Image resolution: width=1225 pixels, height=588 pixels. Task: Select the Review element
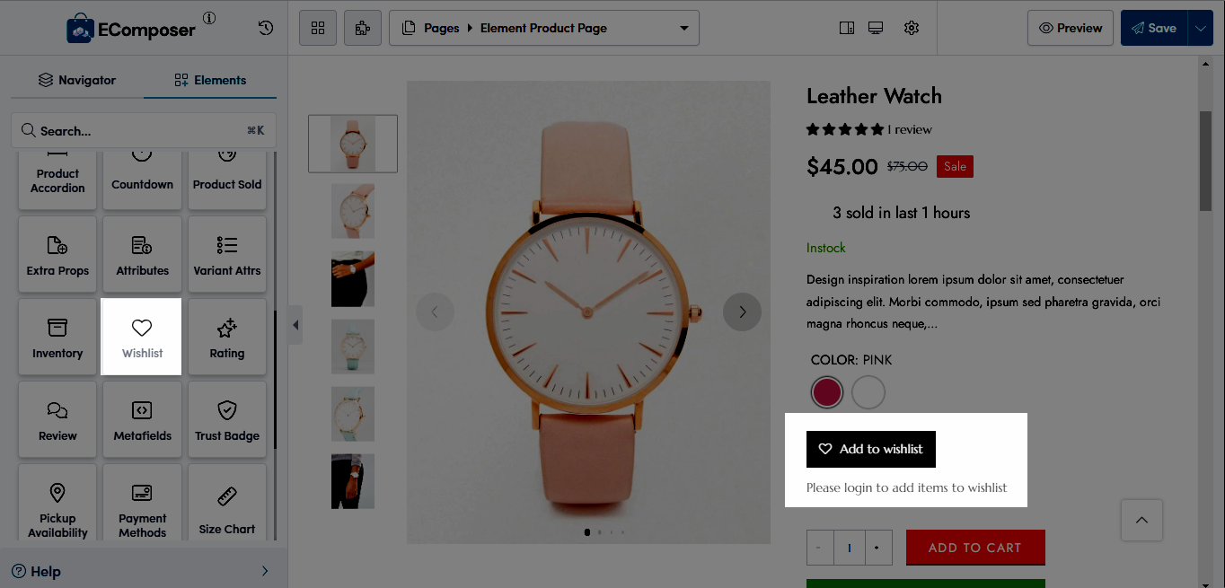click(x=57, y=419)
